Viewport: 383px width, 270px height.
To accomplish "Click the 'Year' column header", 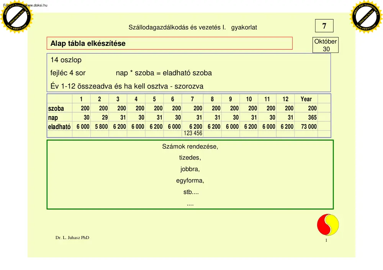I will [306, 99].
